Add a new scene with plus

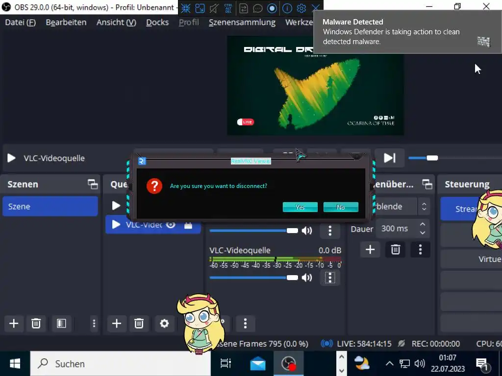[x=14, y=324]
